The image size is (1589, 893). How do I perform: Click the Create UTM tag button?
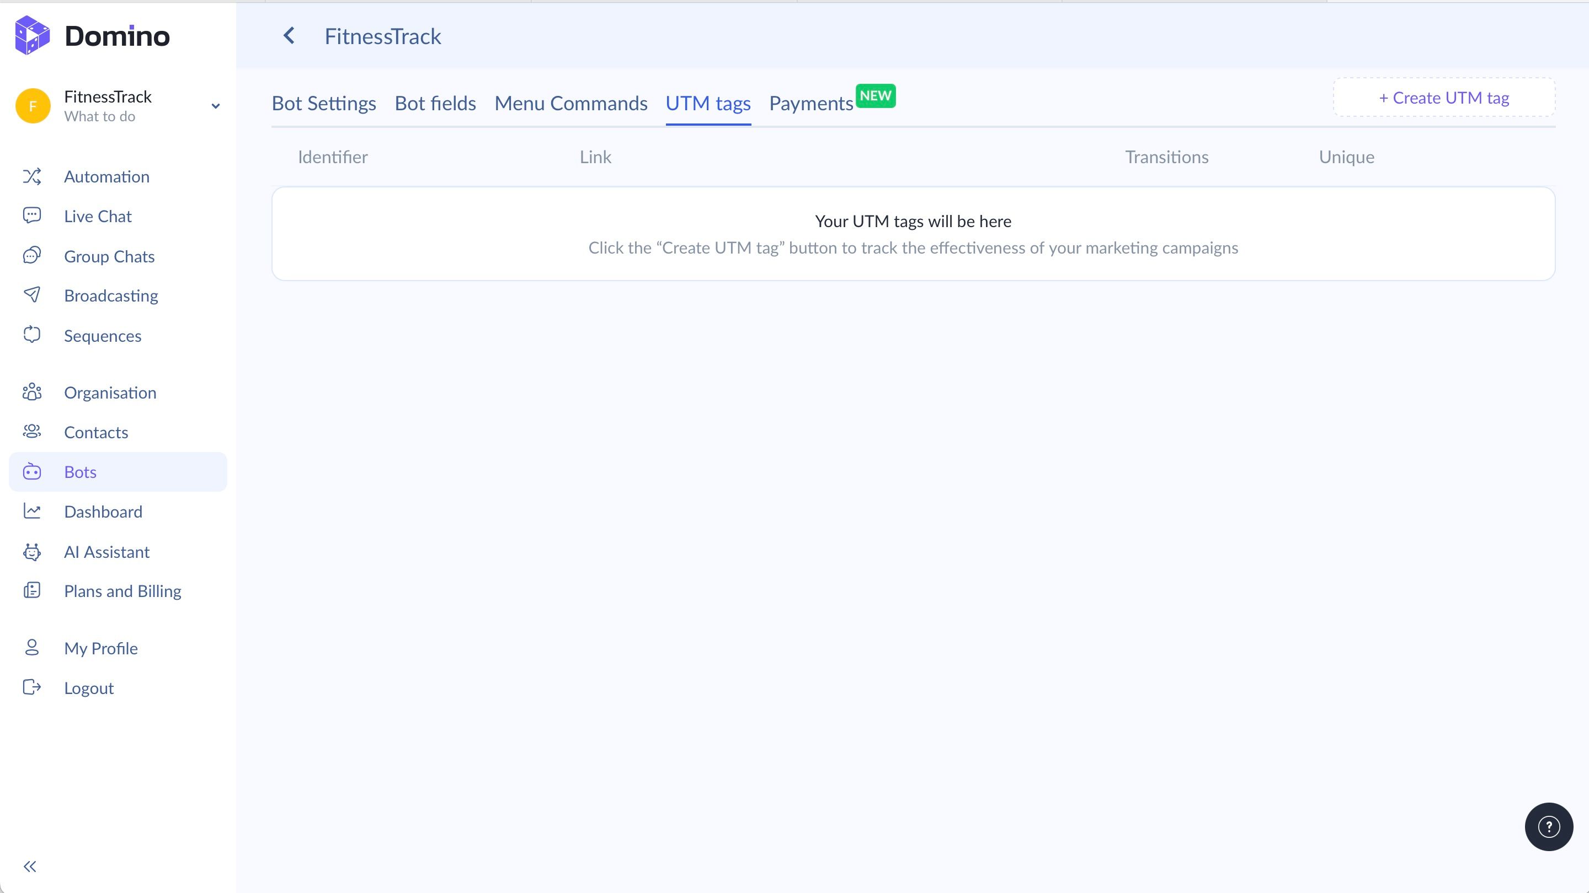coord(1443,98)
